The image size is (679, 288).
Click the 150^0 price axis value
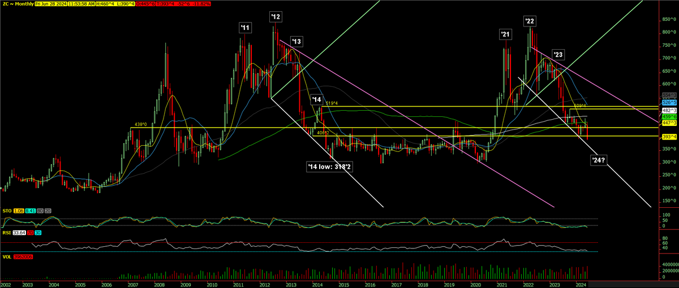click(x=669, y=201)
